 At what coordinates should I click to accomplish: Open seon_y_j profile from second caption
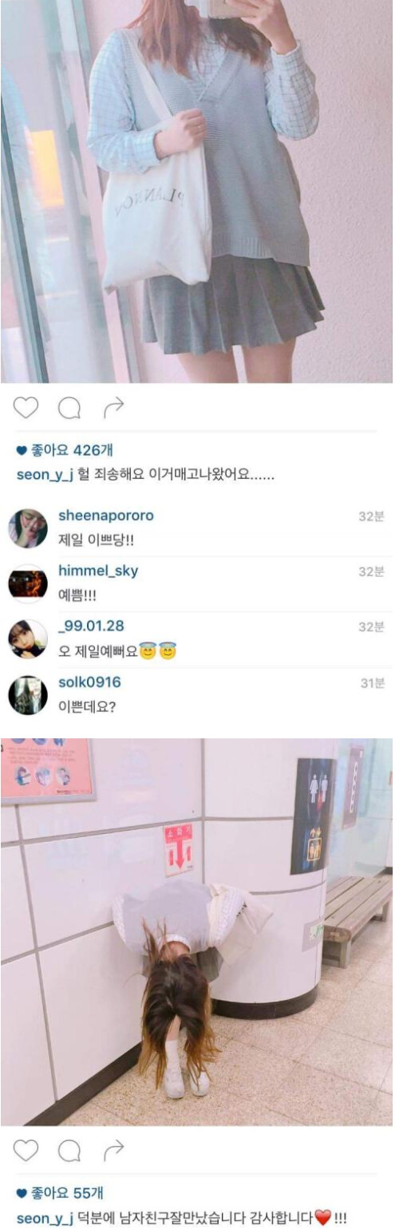click(x=45, y=1218)
